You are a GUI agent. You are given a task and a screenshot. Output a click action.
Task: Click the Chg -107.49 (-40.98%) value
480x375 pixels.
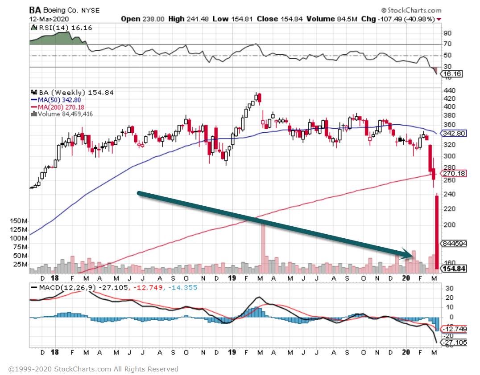pyautogui.click(x=398, y=19)
